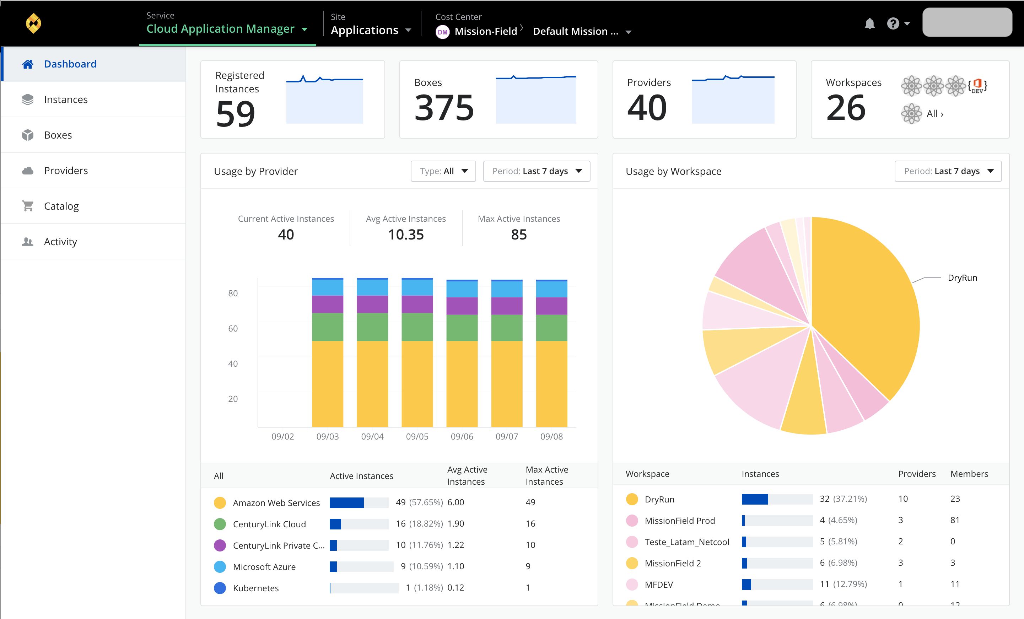Select the Teste_Latam_Netcool workspace row
Viewport: 1024px width, 619px height.
tap(811, 542)
